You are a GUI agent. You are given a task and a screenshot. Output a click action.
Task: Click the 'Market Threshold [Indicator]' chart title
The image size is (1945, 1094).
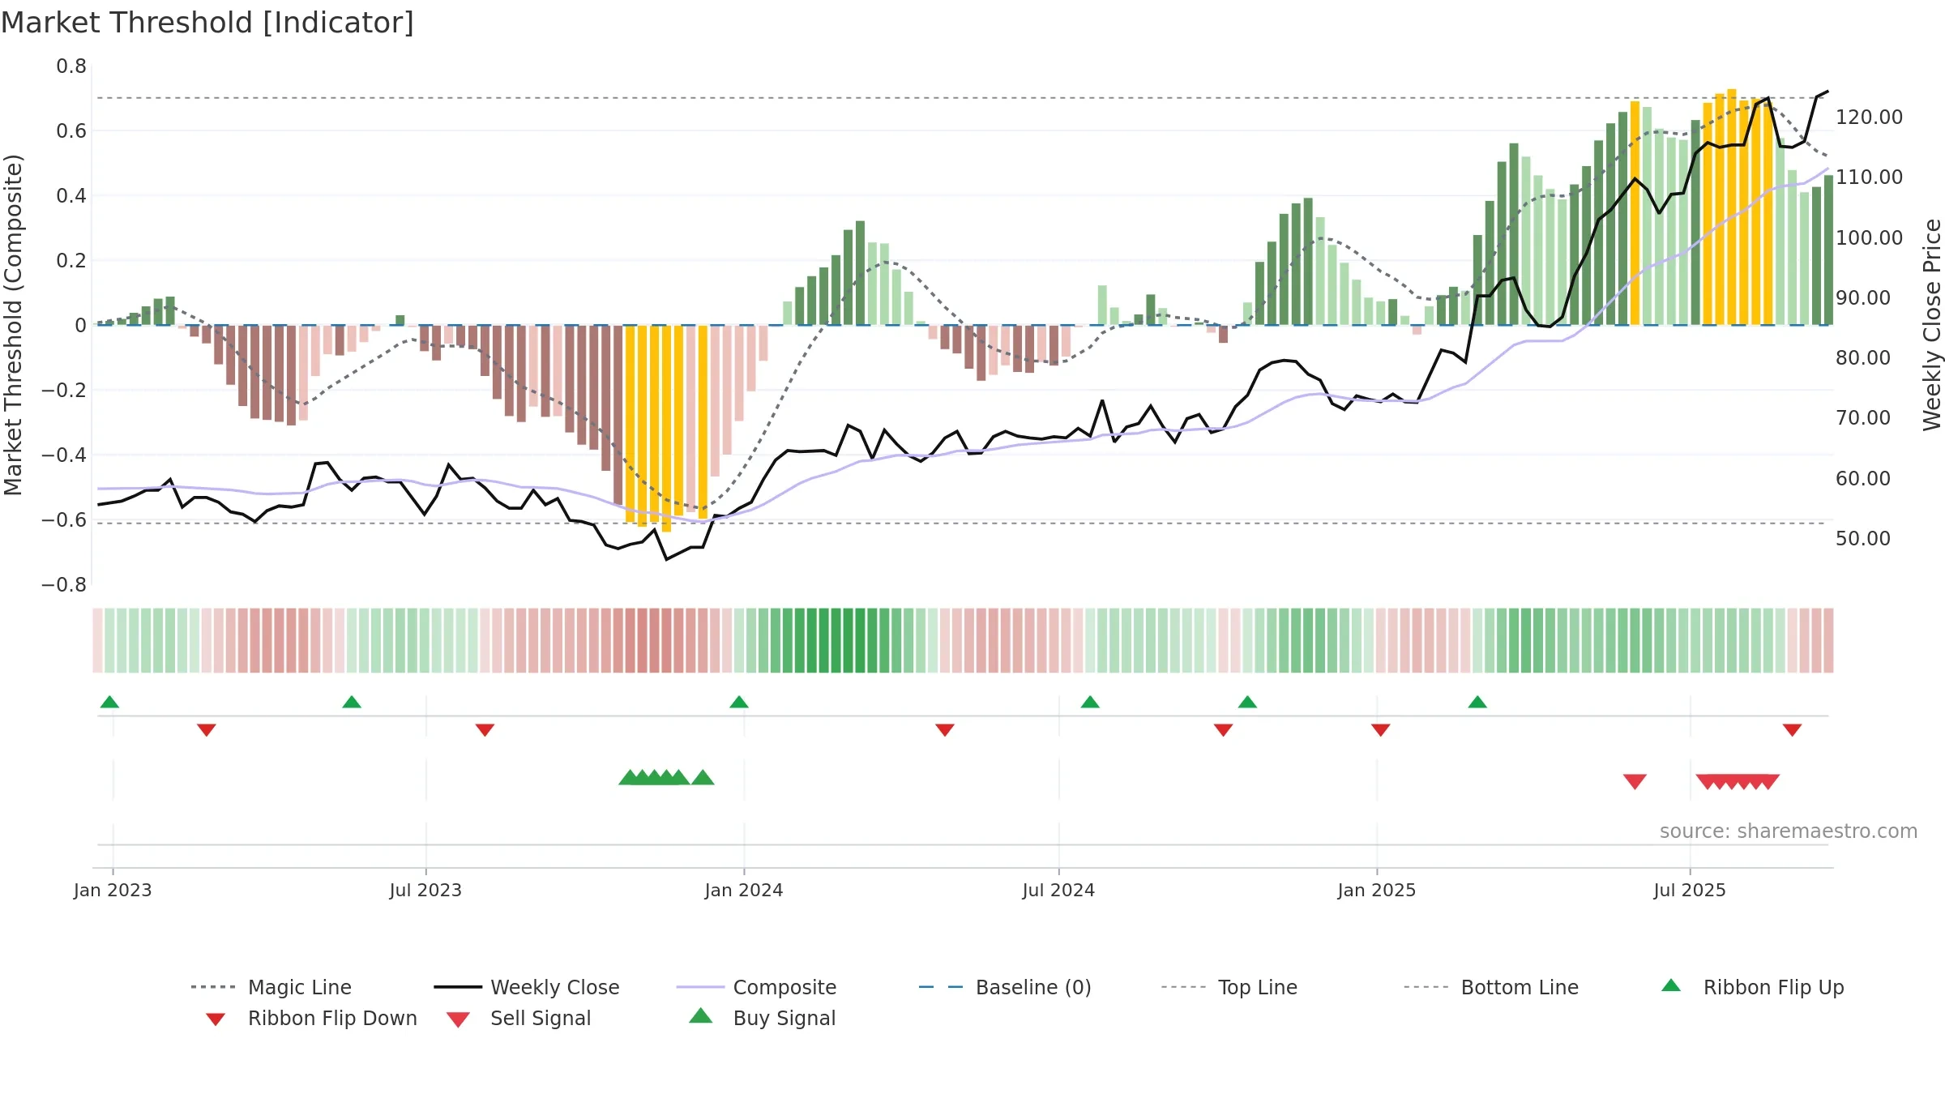pos(207,23)
